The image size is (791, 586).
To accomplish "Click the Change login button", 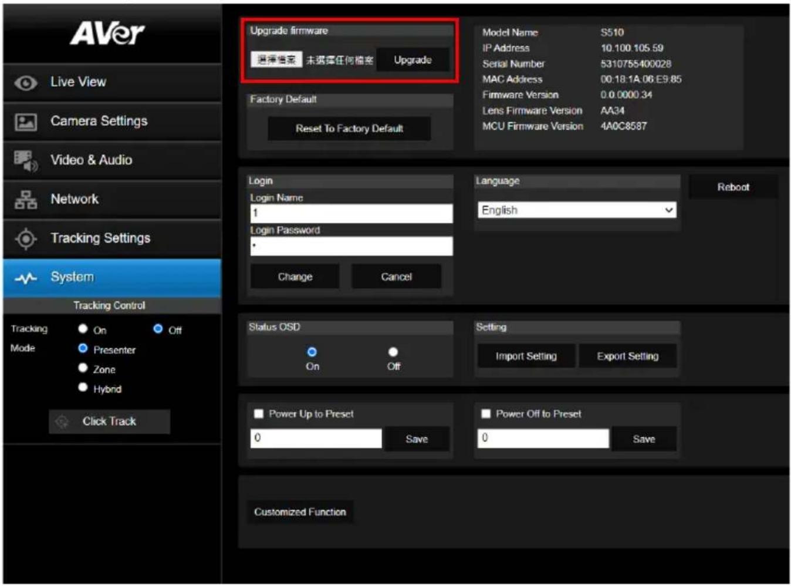I will [x=295, y=277].
